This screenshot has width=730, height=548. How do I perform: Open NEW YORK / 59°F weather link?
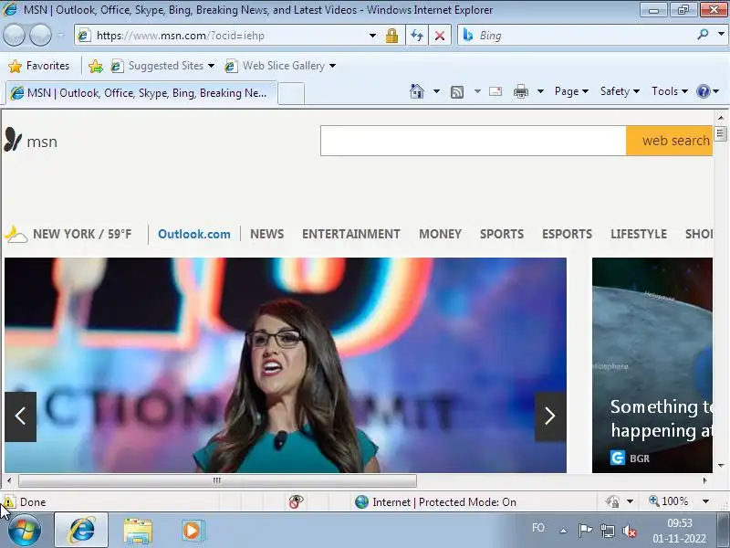click(x=82, y=234)
